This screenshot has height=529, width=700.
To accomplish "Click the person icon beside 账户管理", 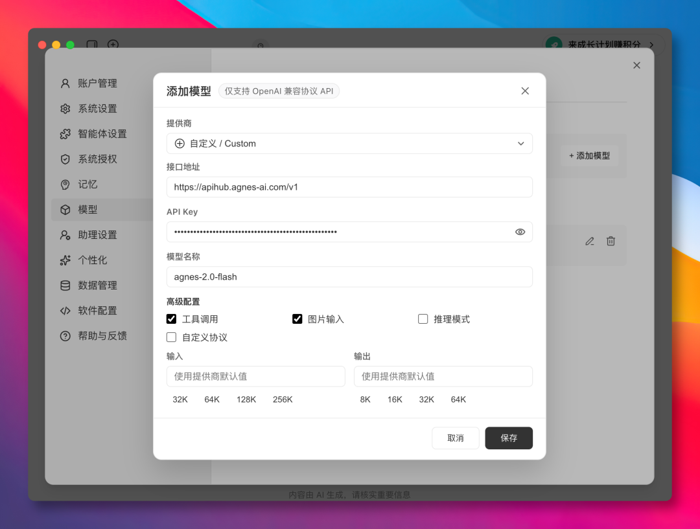I will coord(65,84).
